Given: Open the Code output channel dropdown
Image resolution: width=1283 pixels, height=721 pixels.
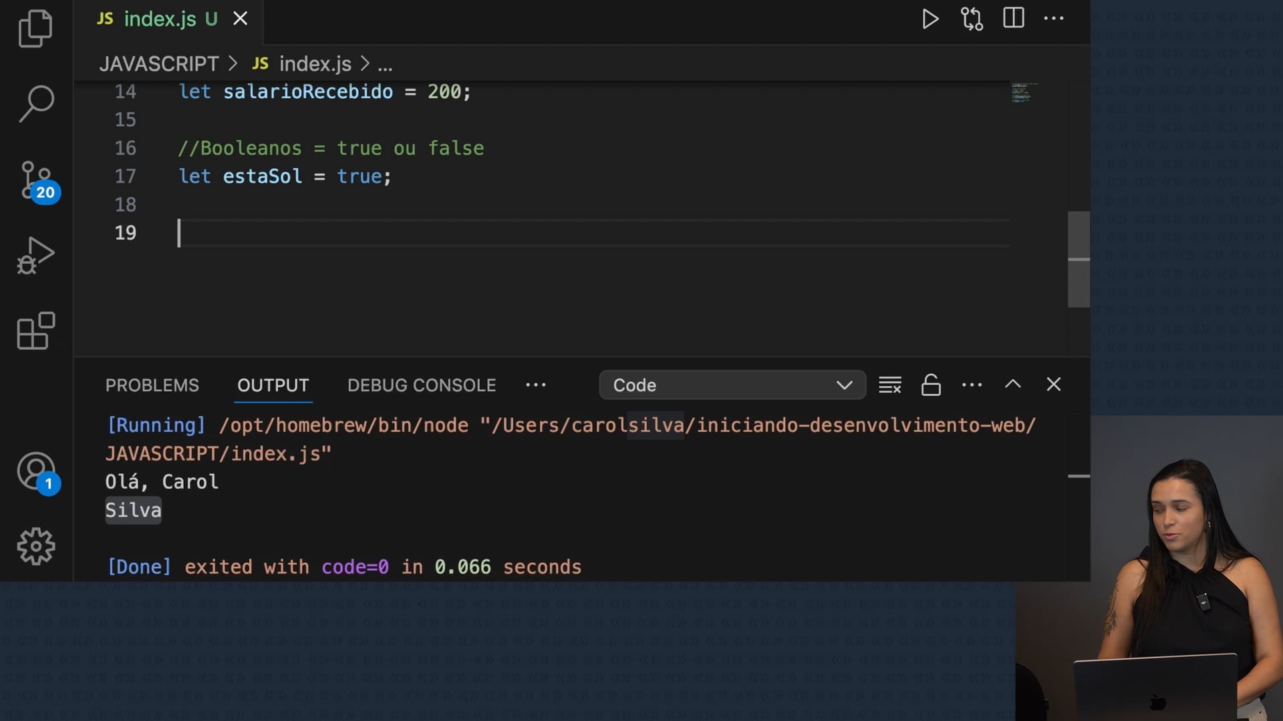Looking at the screenshot, I should tap(732, 385).
